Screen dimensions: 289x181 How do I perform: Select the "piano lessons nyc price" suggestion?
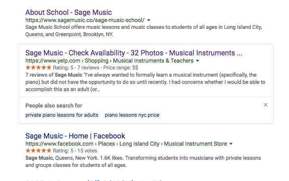(x=132, y=115)
